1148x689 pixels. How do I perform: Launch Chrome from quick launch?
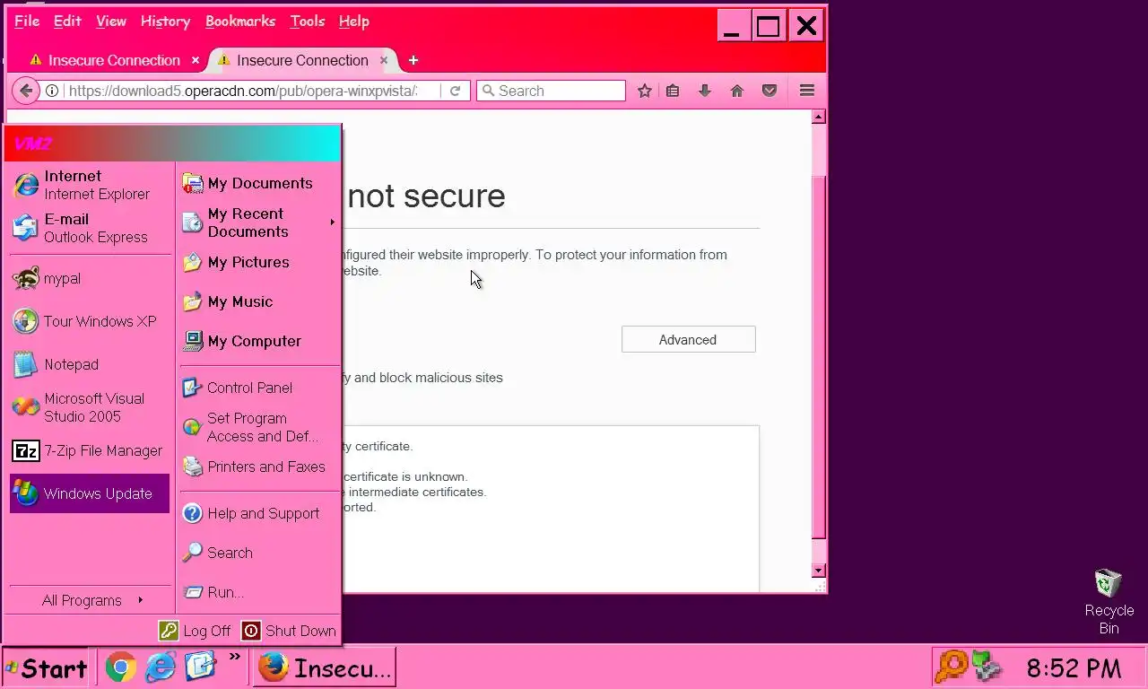[121, 667]
